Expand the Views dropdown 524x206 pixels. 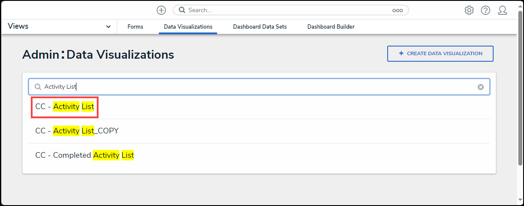point(108,27)
